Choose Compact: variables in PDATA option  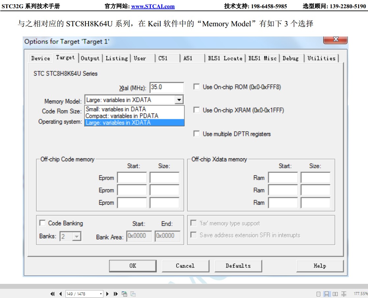coord(134,116)
